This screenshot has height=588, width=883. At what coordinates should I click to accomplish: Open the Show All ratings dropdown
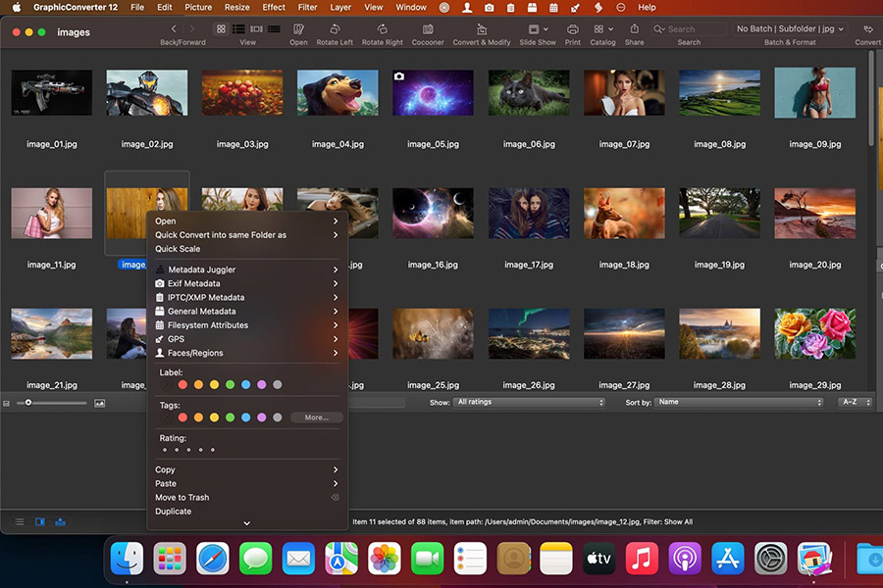[530, 402]
